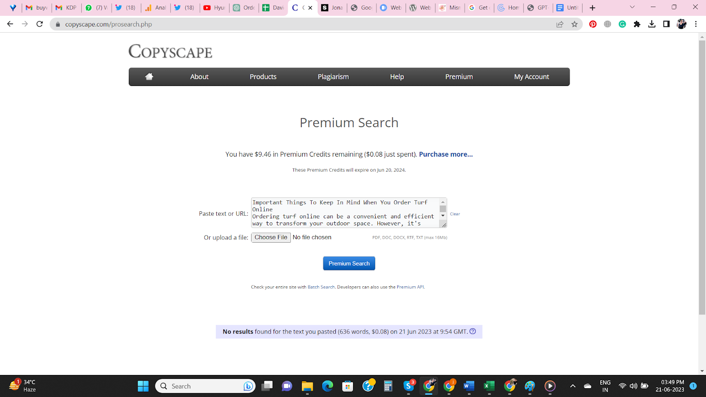Viewport: 706px width, 397px height.
Task: Click inside the paste text or URL box
Action: click(x=345, y=213)
